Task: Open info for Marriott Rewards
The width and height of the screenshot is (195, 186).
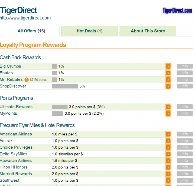Action: pyautogui.click(x=185, y=174)
